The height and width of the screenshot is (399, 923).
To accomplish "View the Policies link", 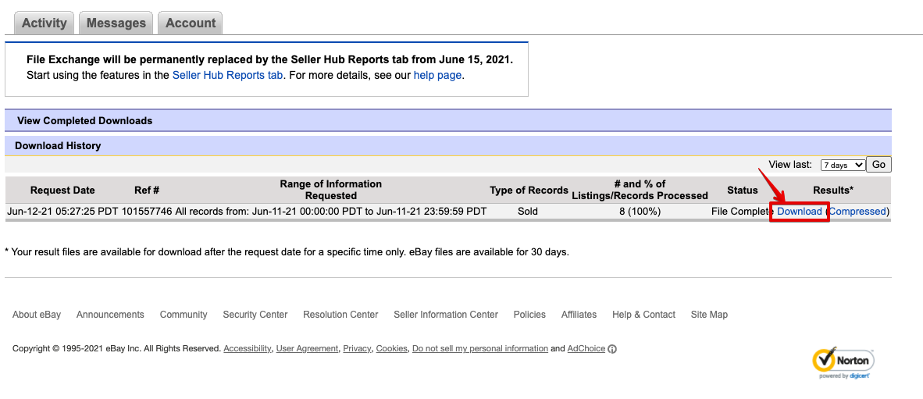I will pos(529,314).
